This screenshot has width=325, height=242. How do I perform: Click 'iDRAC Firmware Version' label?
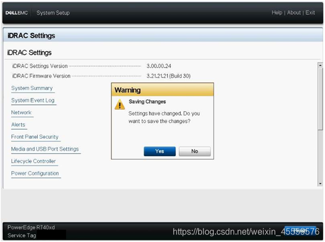[x=41, y=76]
